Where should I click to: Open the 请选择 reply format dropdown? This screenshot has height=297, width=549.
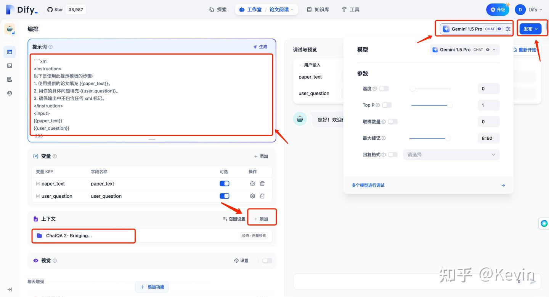451,155
